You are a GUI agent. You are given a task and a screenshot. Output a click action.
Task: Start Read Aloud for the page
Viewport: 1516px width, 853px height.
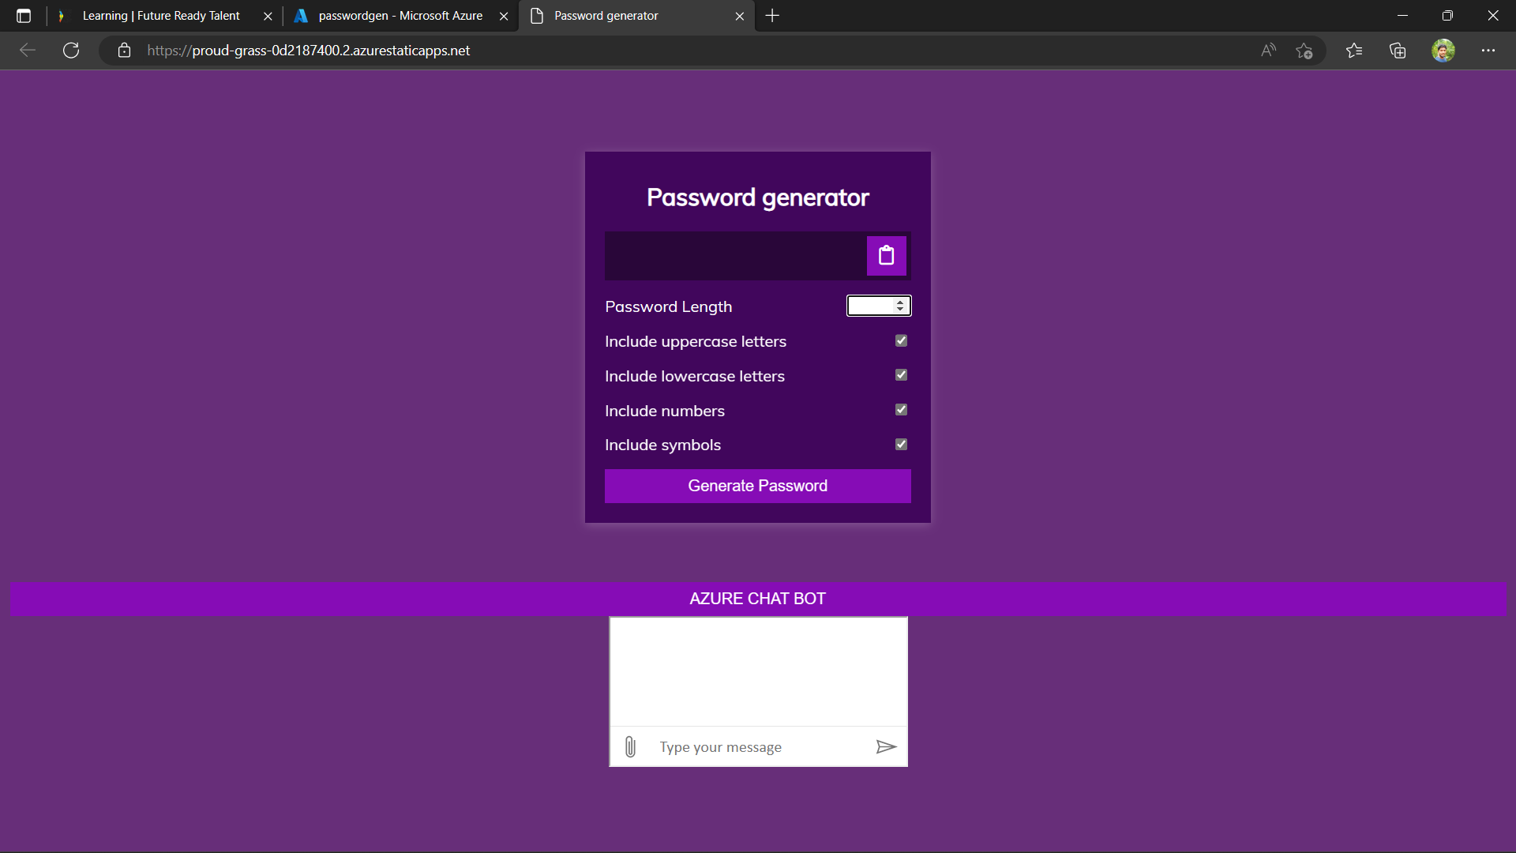[x=1268, y=50]
